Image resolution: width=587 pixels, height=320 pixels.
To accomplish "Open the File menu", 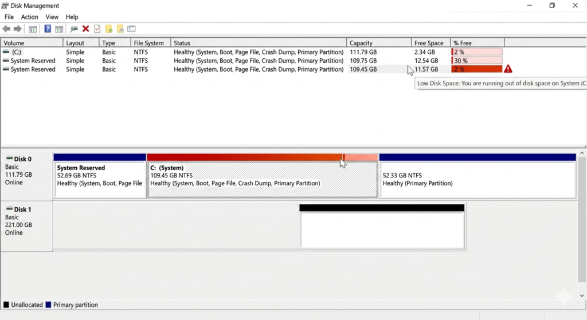I will 9,17.
